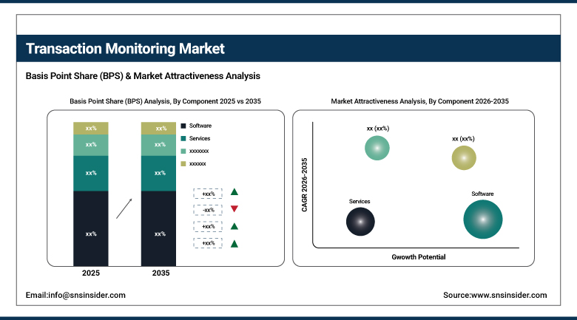Select the olive xxxxxx legend swatch

[x=183, y=163]
